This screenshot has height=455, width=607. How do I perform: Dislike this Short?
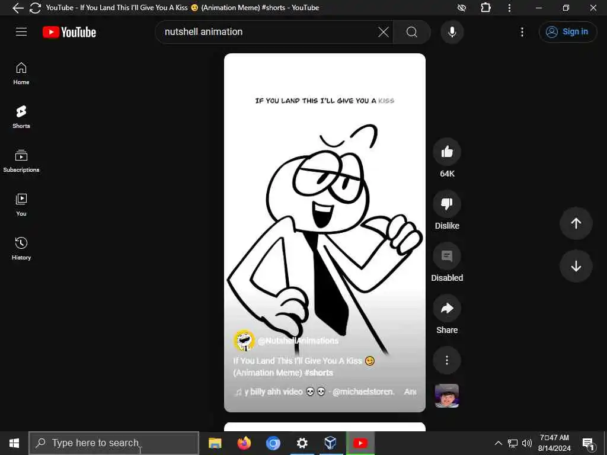click(x=447, y=204)
